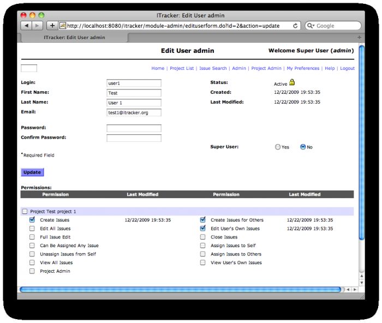This screenshot has width=382, height=323.
Task: Click the Login input field
Action: click(134, 83)
